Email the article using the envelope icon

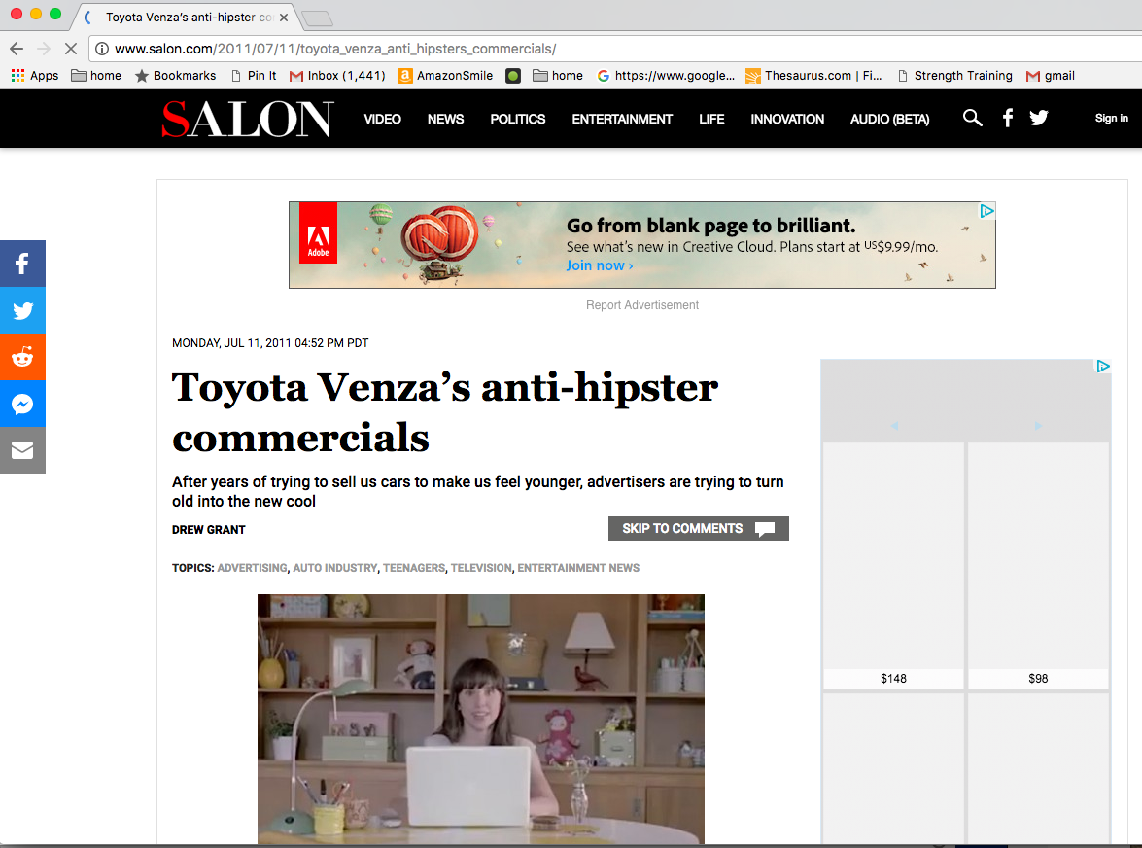[x=22, y=450]
